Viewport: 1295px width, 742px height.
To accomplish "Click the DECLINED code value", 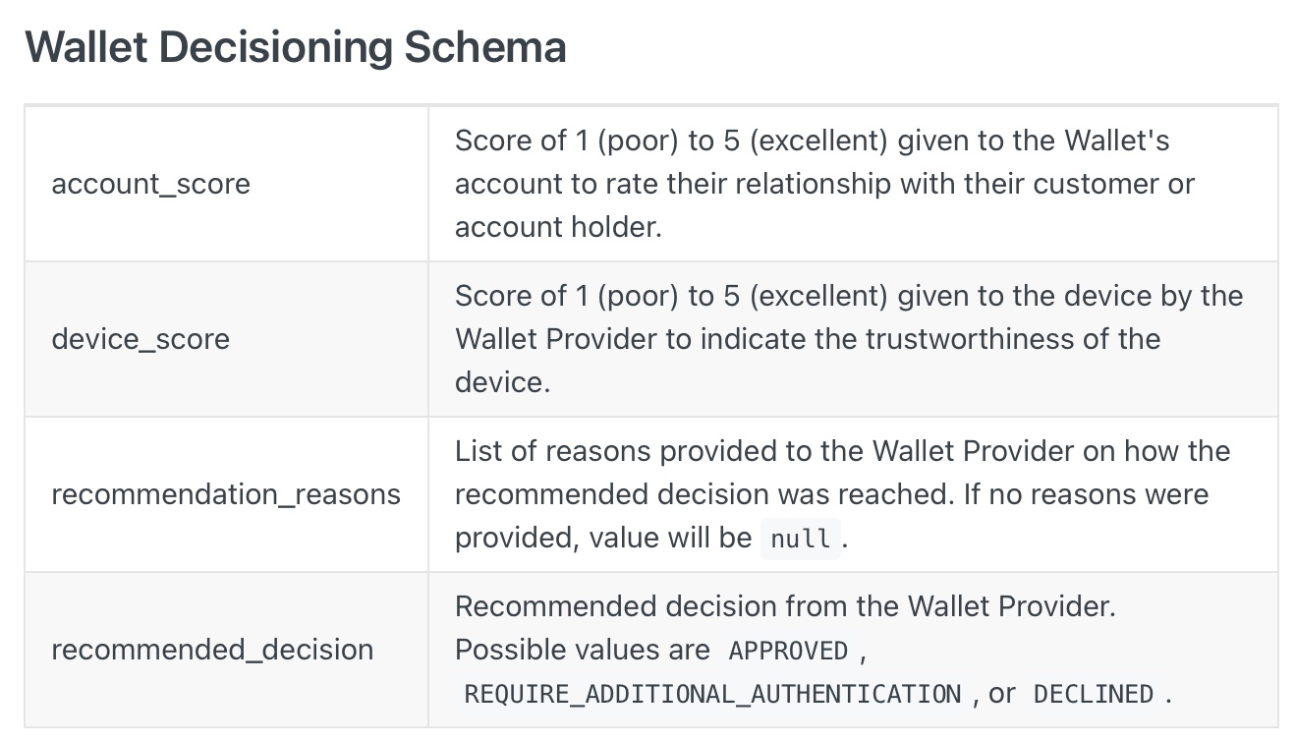I will [x=1093, y=694].
